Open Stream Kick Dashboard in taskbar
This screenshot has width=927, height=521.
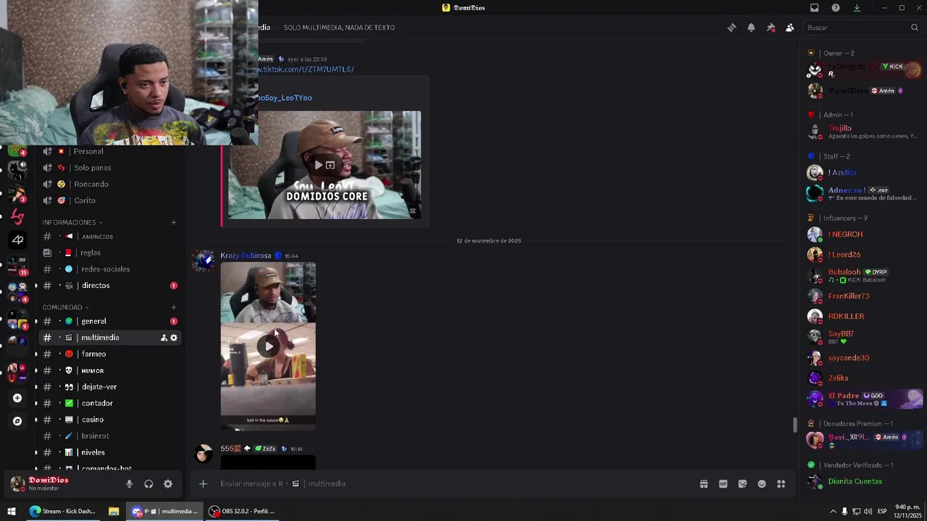click(x=63, y=511)
